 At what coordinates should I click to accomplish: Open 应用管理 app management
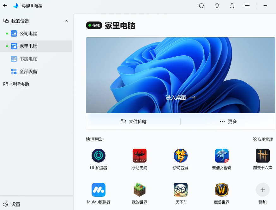click(x=262, y=139)
